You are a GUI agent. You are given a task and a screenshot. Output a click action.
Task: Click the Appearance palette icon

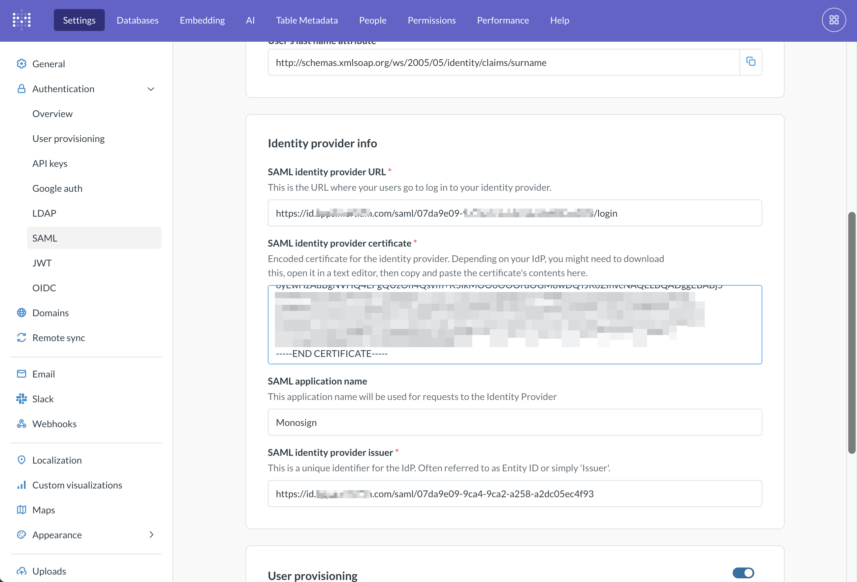point(21,535)
